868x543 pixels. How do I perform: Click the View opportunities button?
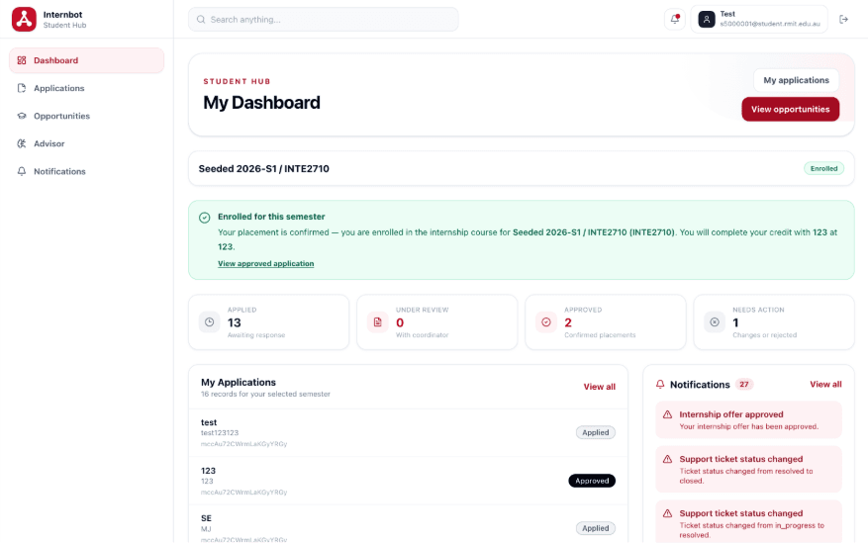(790, 109)
